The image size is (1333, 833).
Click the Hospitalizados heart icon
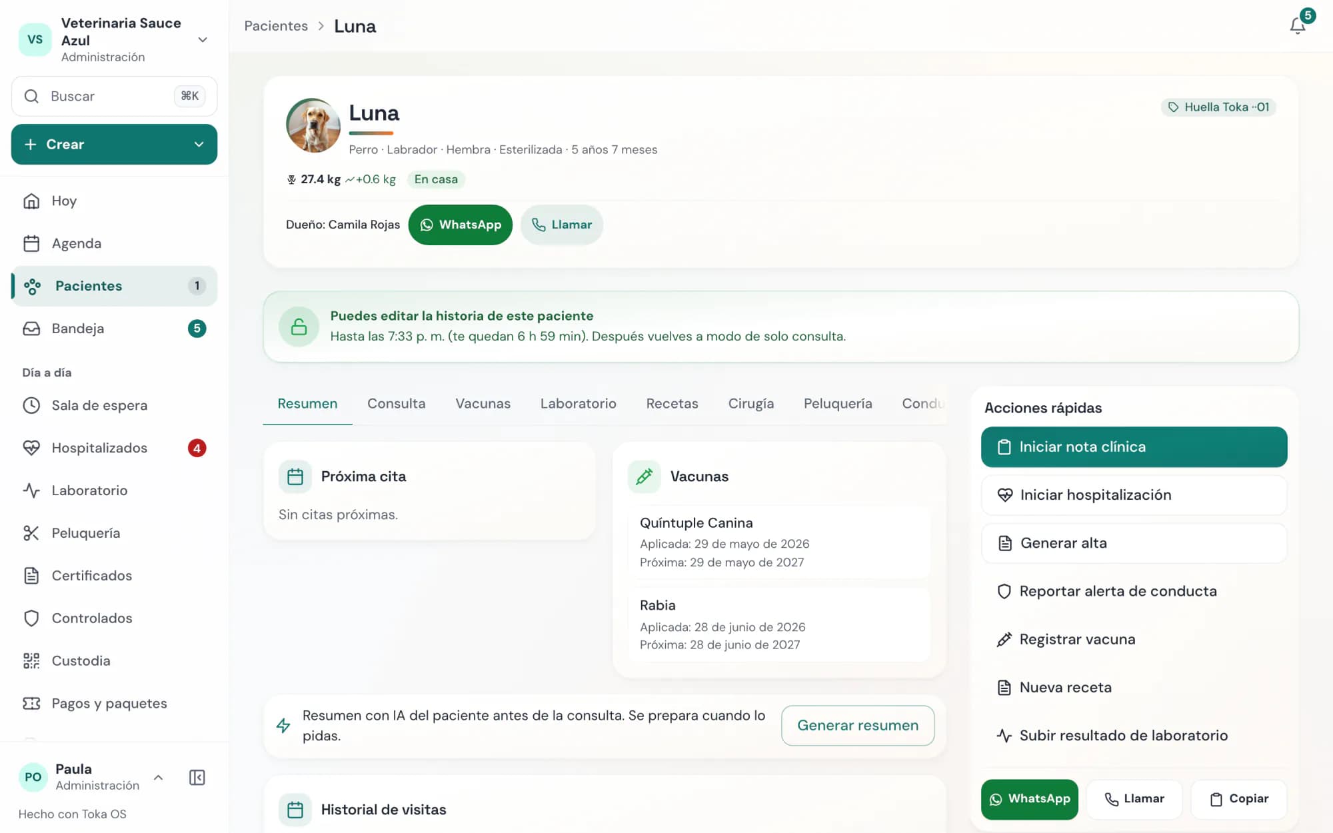[x=31, y=448]
